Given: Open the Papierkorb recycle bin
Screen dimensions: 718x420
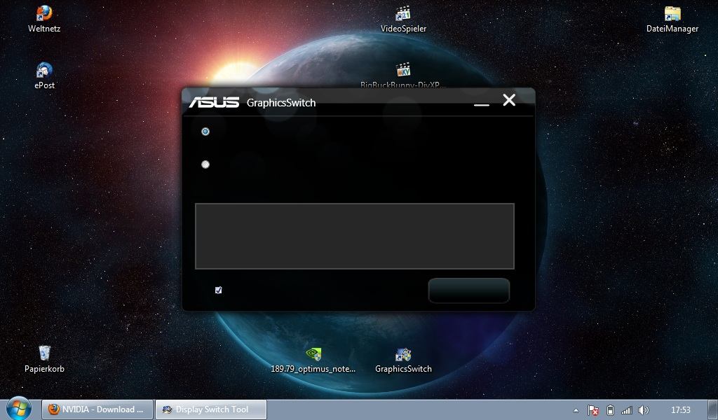Looking at the screenshot, I should coord(44,359).
